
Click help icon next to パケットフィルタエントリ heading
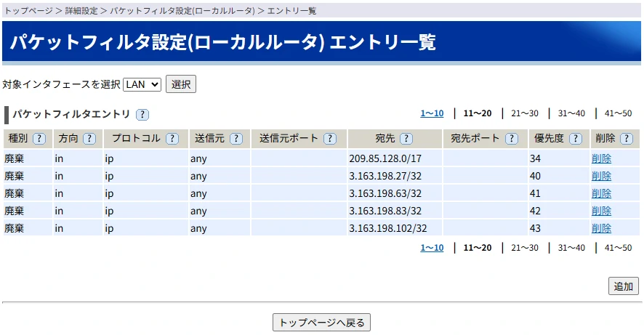pos(142,114)
